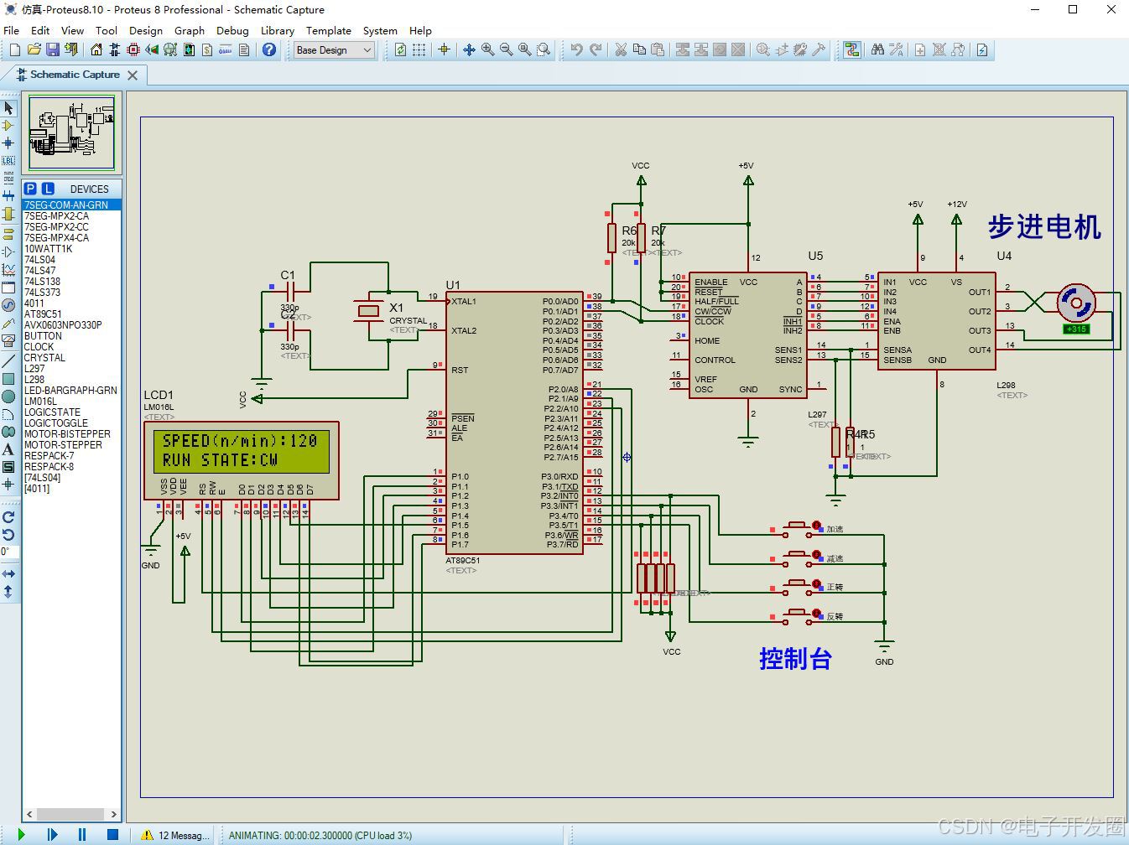Click the redo arrow
The image size is (1129, 845).
point(595,50)
